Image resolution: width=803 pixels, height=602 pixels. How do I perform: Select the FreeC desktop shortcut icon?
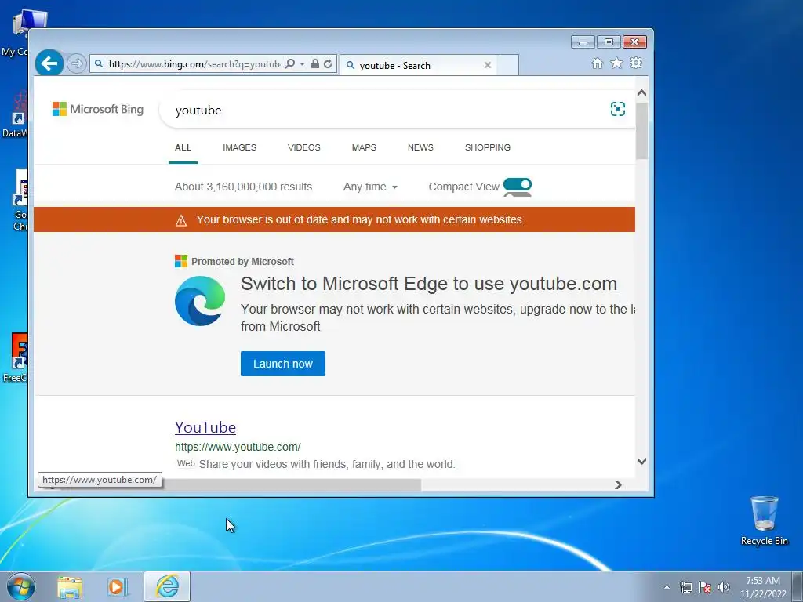pos(16,357)
